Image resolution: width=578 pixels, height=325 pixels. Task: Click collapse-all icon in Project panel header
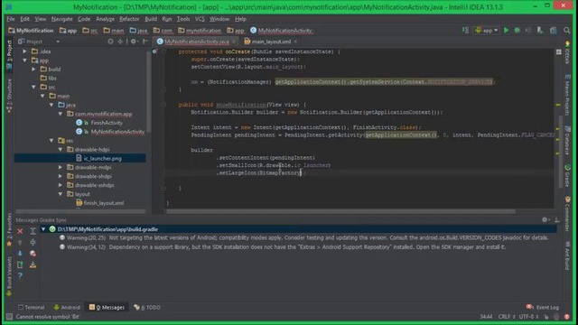120,42
